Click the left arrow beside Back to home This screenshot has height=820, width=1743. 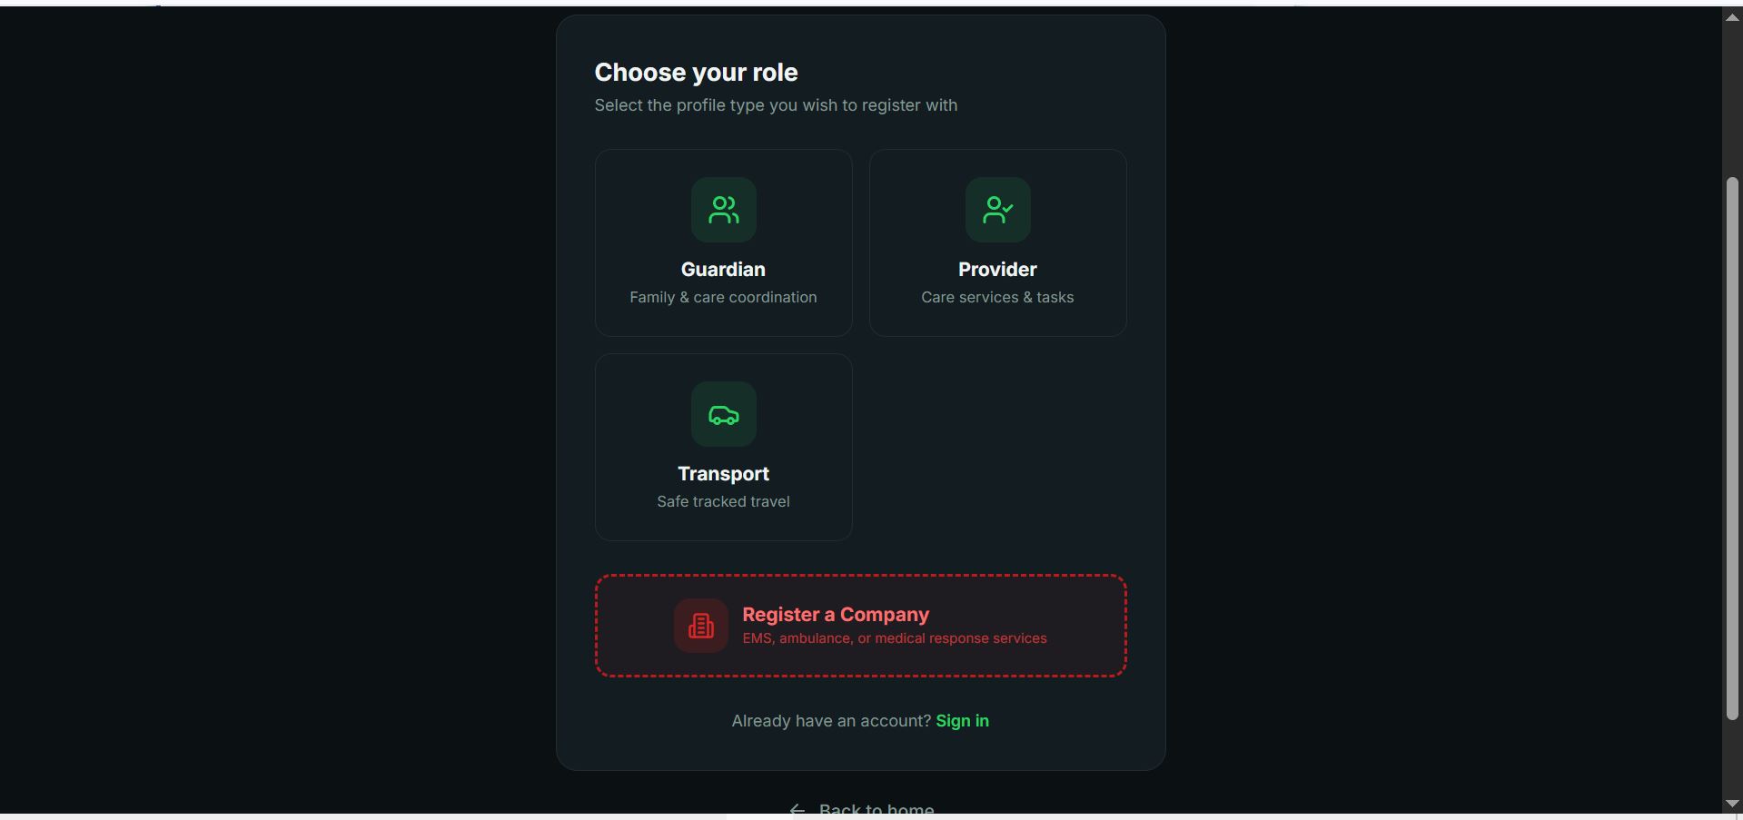pos(797,809)
